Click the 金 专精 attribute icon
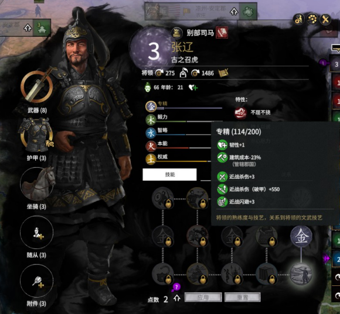The height and width of the screenshot is (314, 340). point(151,106)
